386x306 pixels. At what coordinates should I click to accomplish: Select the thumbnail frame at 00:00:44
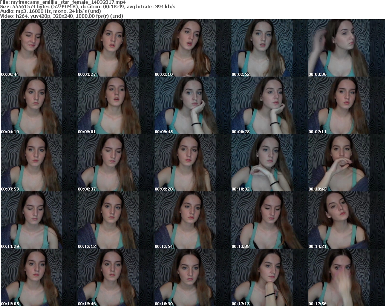point(39,48)
